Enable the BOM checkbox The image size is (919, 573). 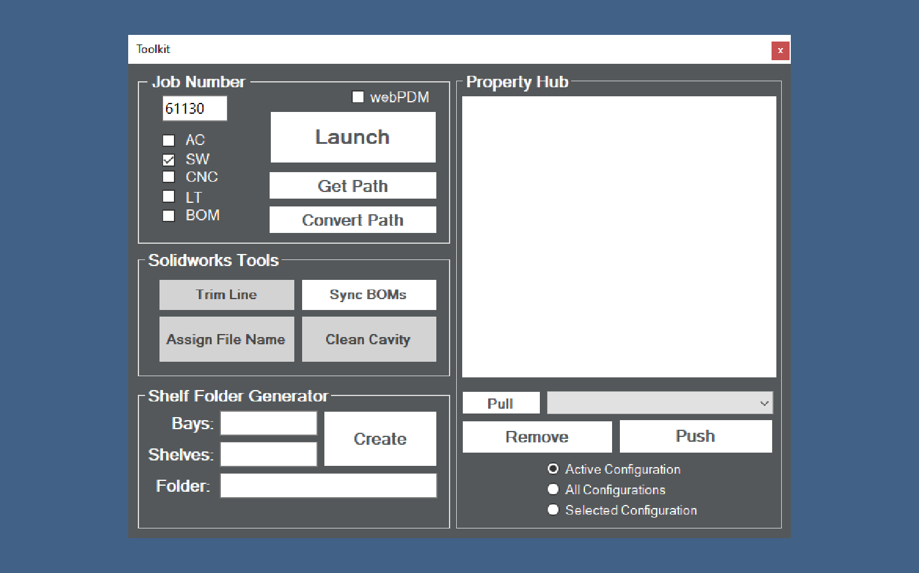[169, 215]
